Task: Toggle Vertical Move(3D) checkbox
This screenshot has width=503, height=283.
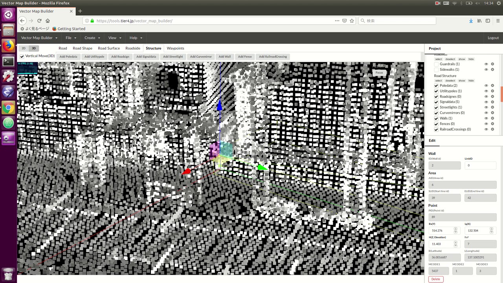Action: click(x=22, y=56)
